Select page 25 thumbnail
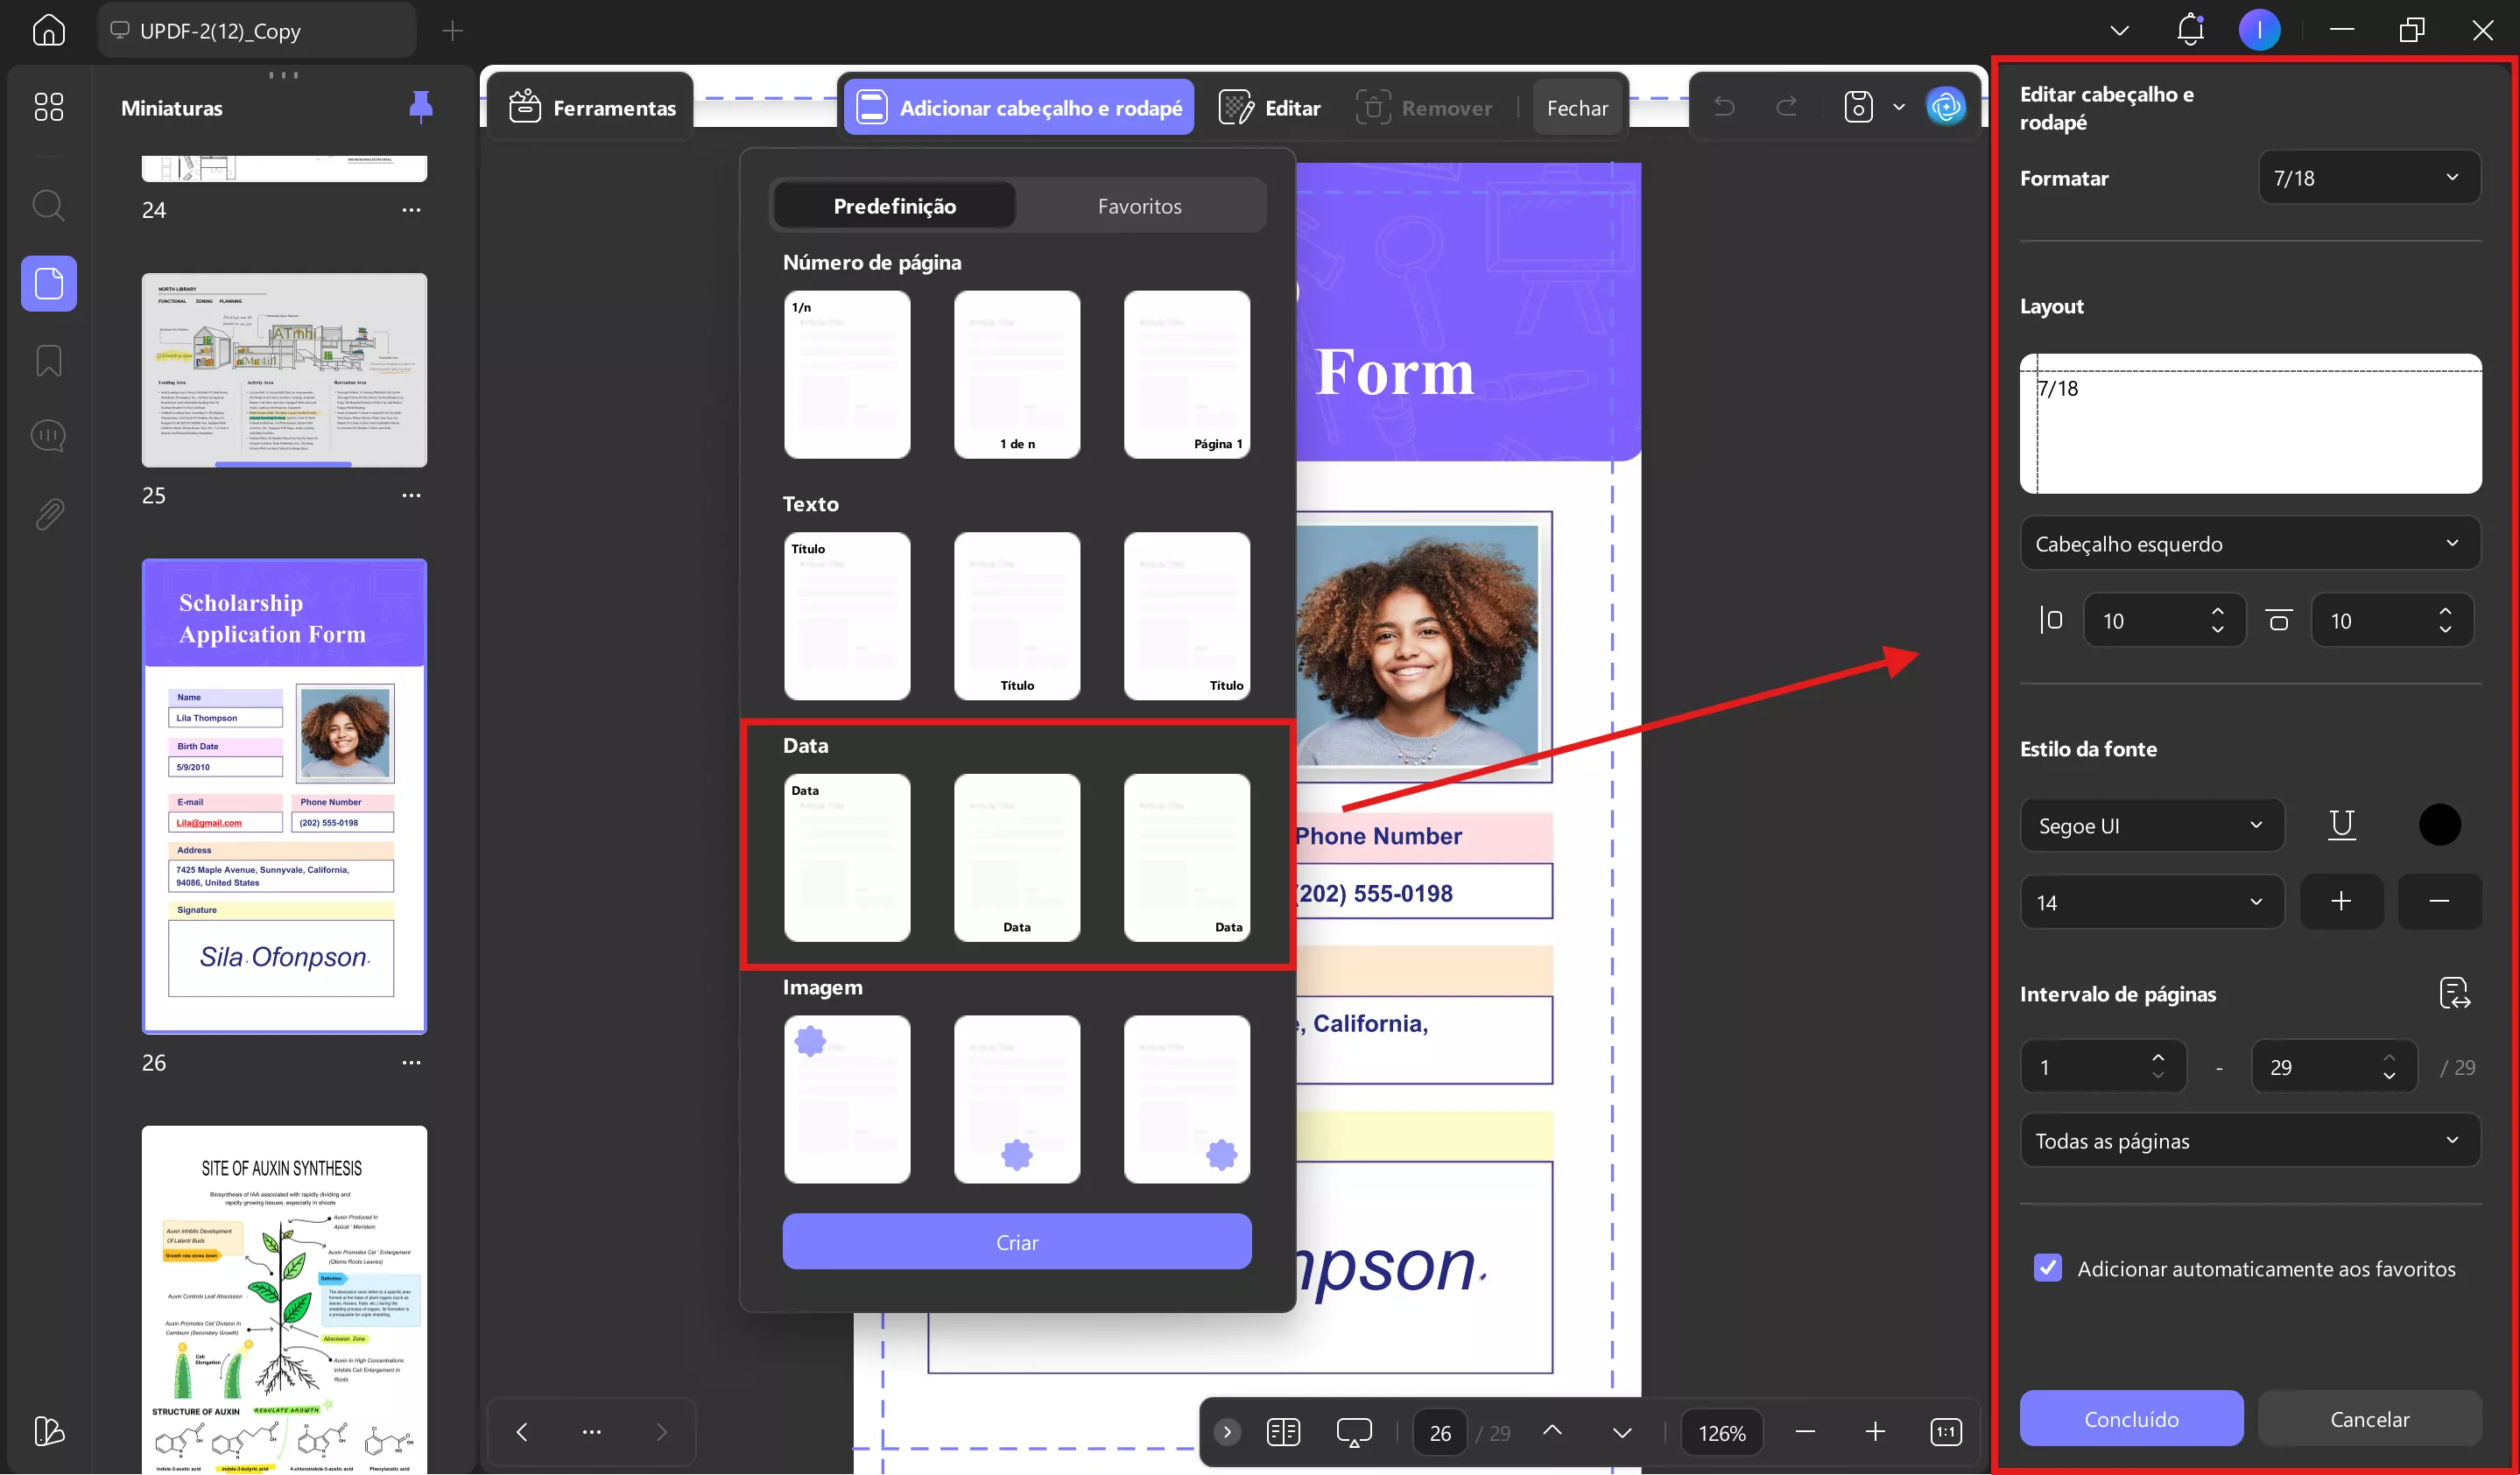This screenshot has width=2520, height=1475. point(284,370)
